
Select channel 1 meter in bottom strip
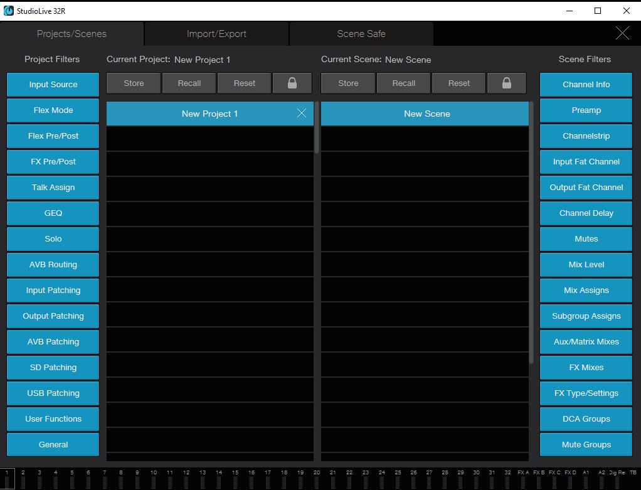(x=7, y=479)
